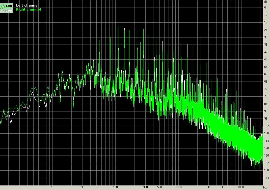This screenshot has height=190, width=270.
Task: Click the "-114" dB scale value
Action: pos(266,141)
